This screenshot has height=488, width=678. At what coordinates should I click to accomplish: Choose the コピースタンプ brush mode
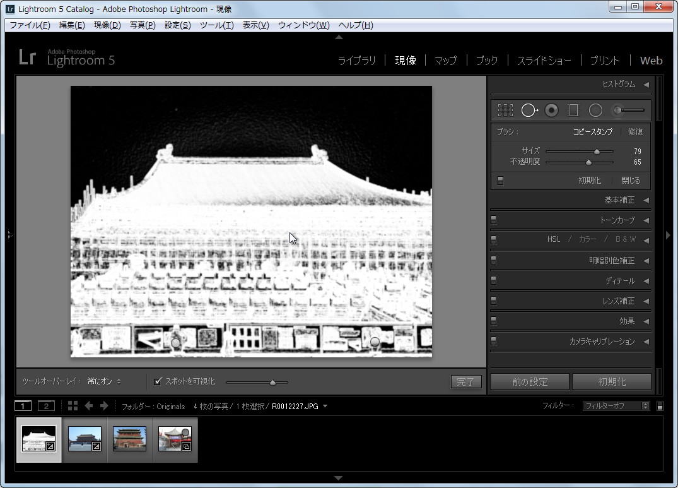pos(592,131)
